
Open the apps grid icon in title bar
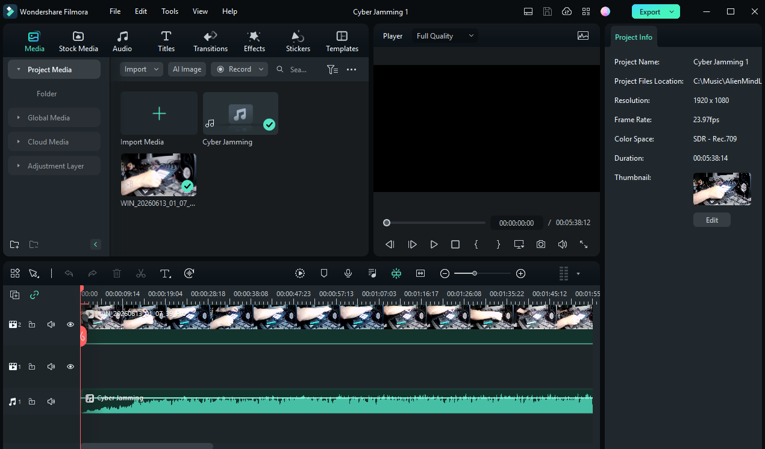pos(586,11)
